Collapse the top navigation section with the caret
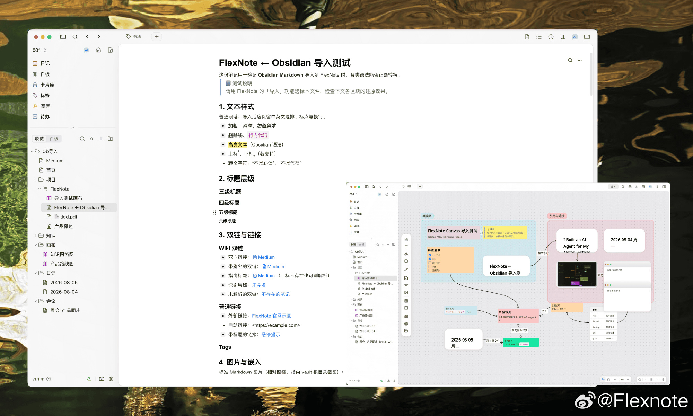Screen dimensions: 693x416 pyautogui.click(x=73, y=127)
